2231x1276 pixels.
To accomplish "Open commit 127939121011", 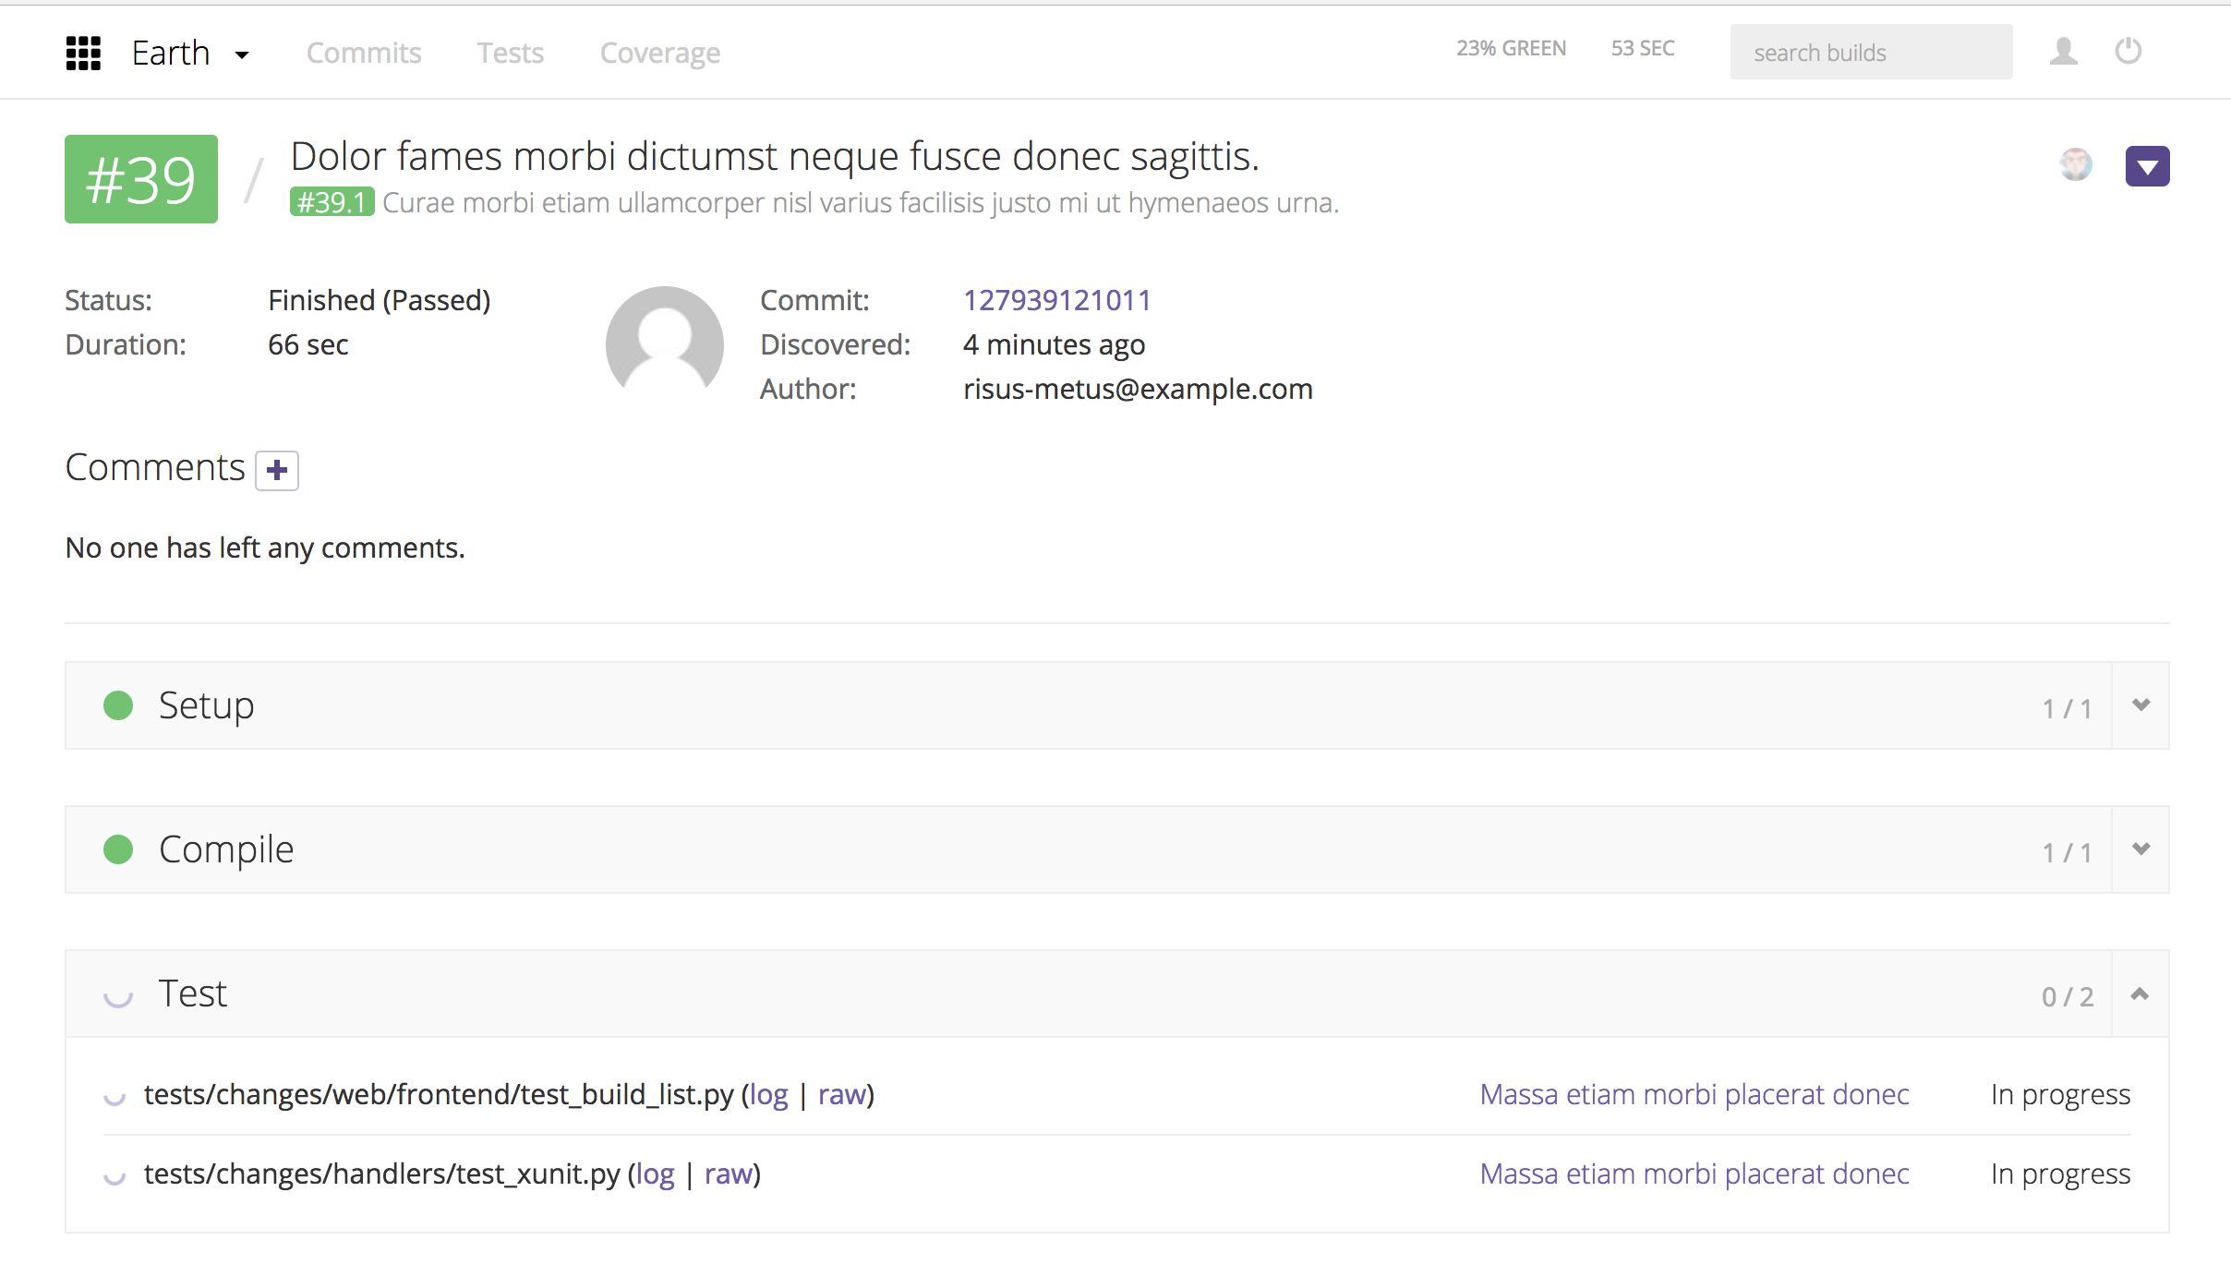I will [x=1056, y=299].
